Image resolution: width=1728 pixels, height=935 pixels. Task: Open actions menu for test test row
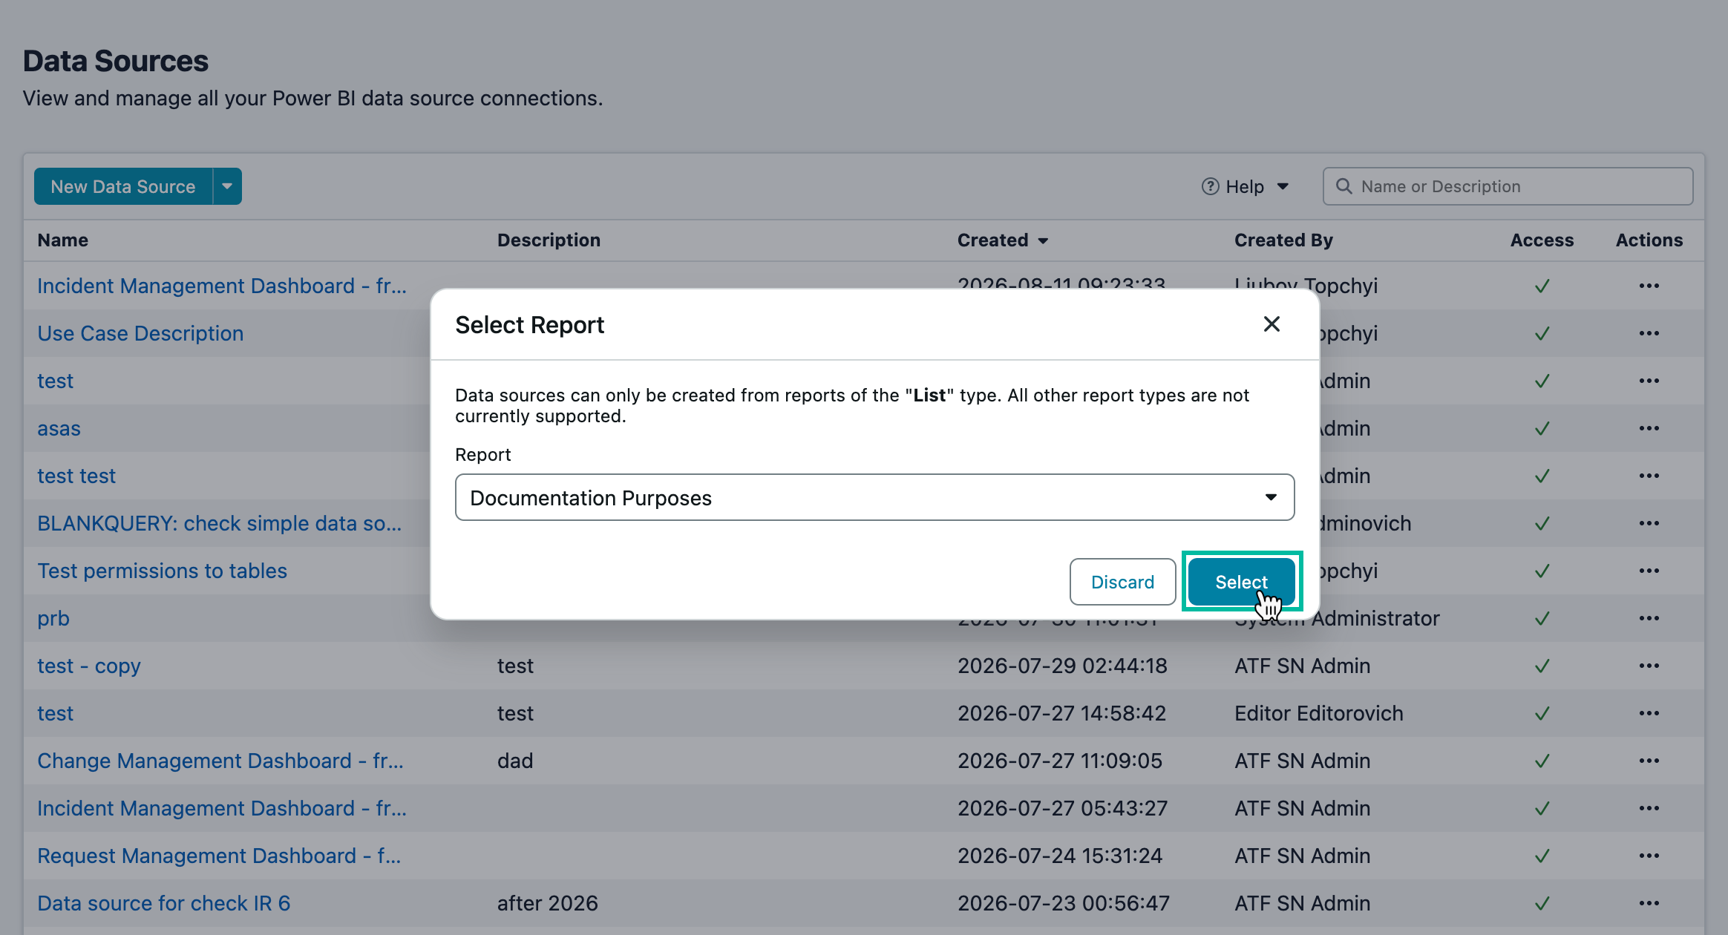[1649, 476]
